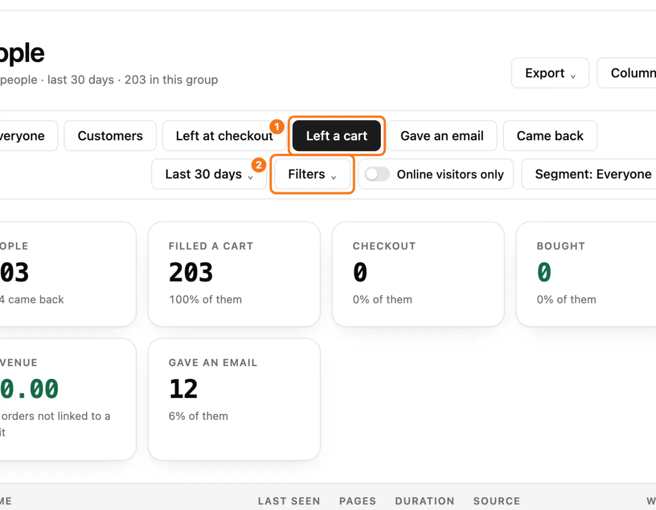Toggle Online visitors only switch
Screen dimensions: 656x510
click(377, 174)
